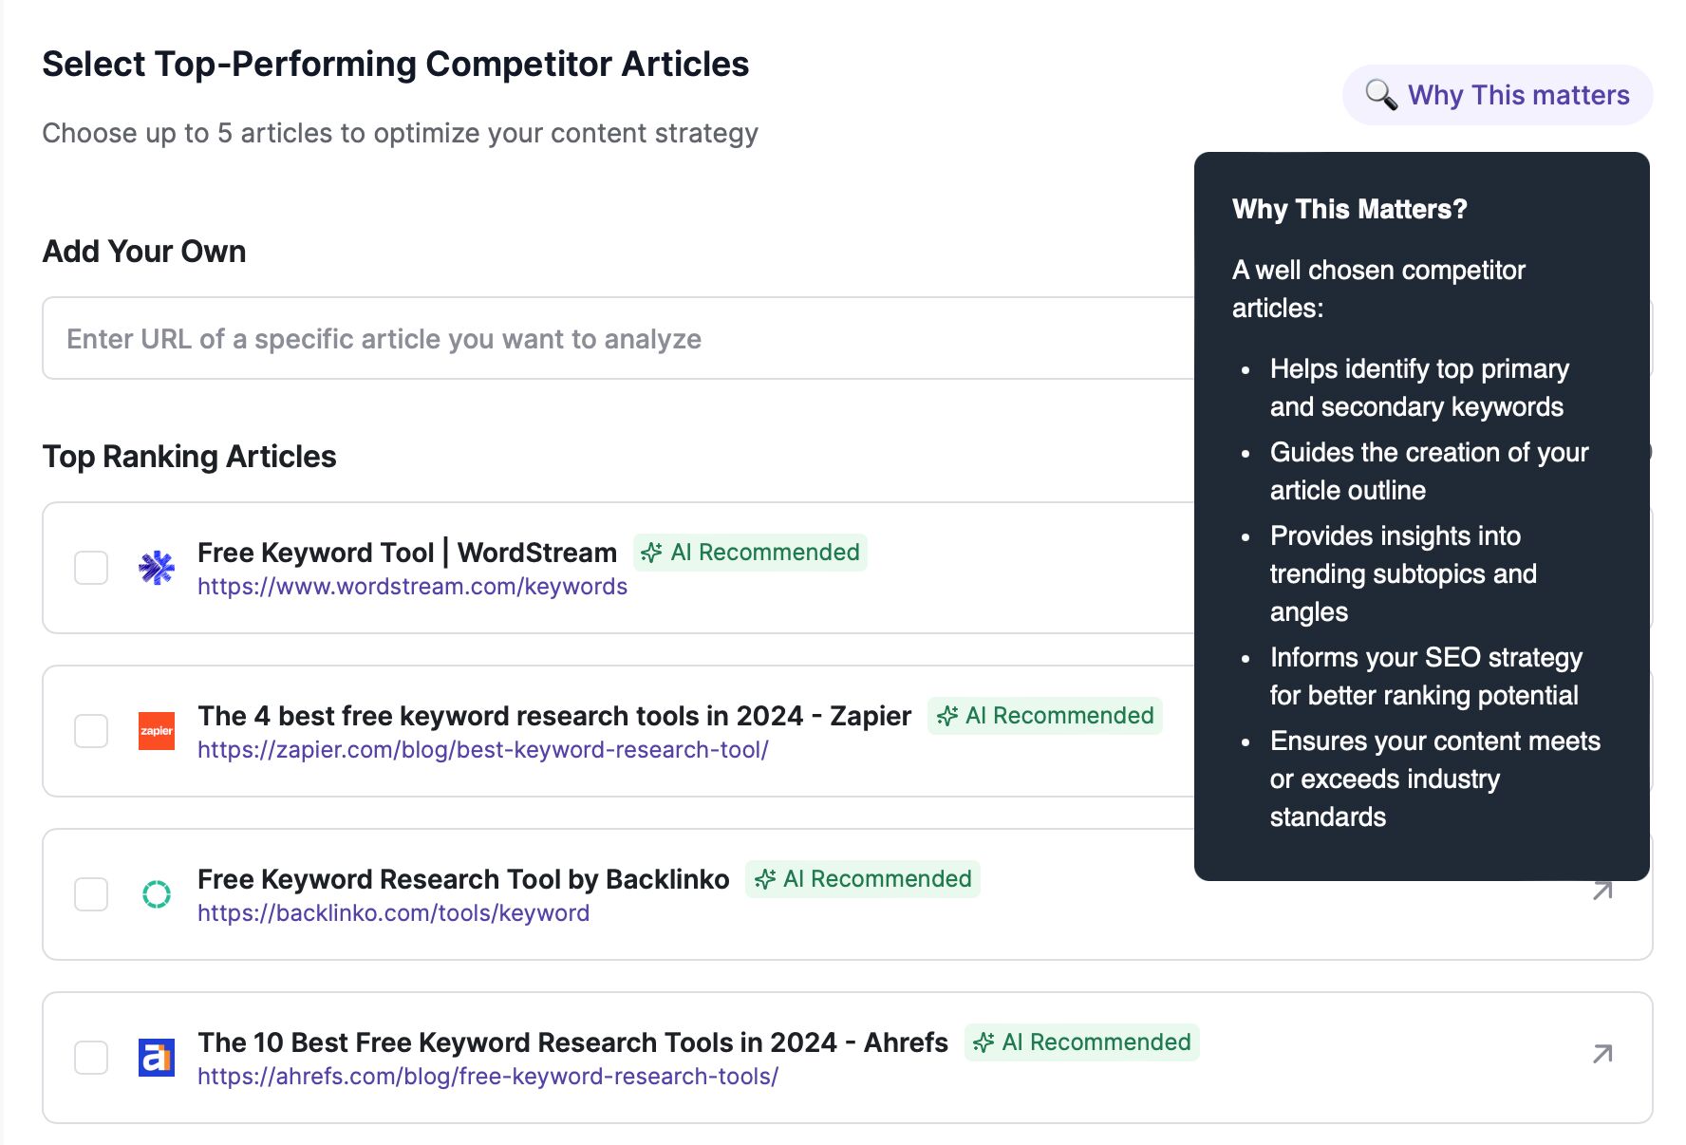The width and height of the screenshot is (1686, 1145).
Task: Check the Free Keyword Tool WordStream checkbox
Action: point(91,567)
